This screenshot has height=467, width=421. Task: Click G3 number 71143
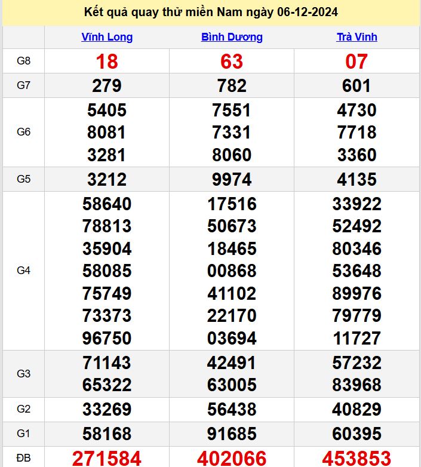107,362
